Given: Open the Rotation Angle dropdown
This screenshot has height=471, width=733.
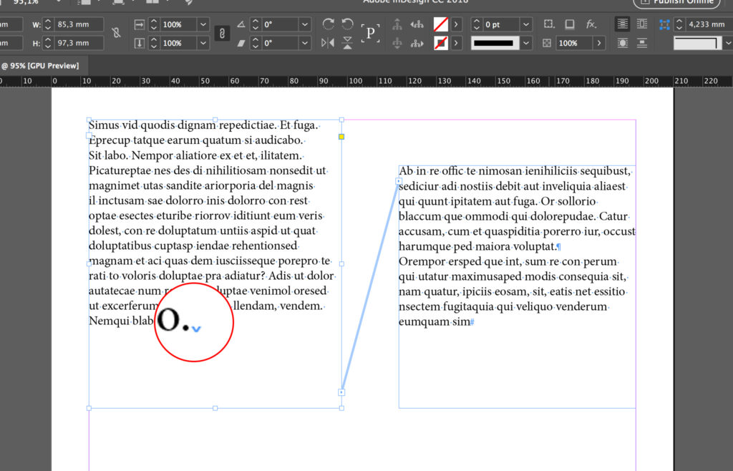Looking at the screenshot, I should (x=305, y=24).
